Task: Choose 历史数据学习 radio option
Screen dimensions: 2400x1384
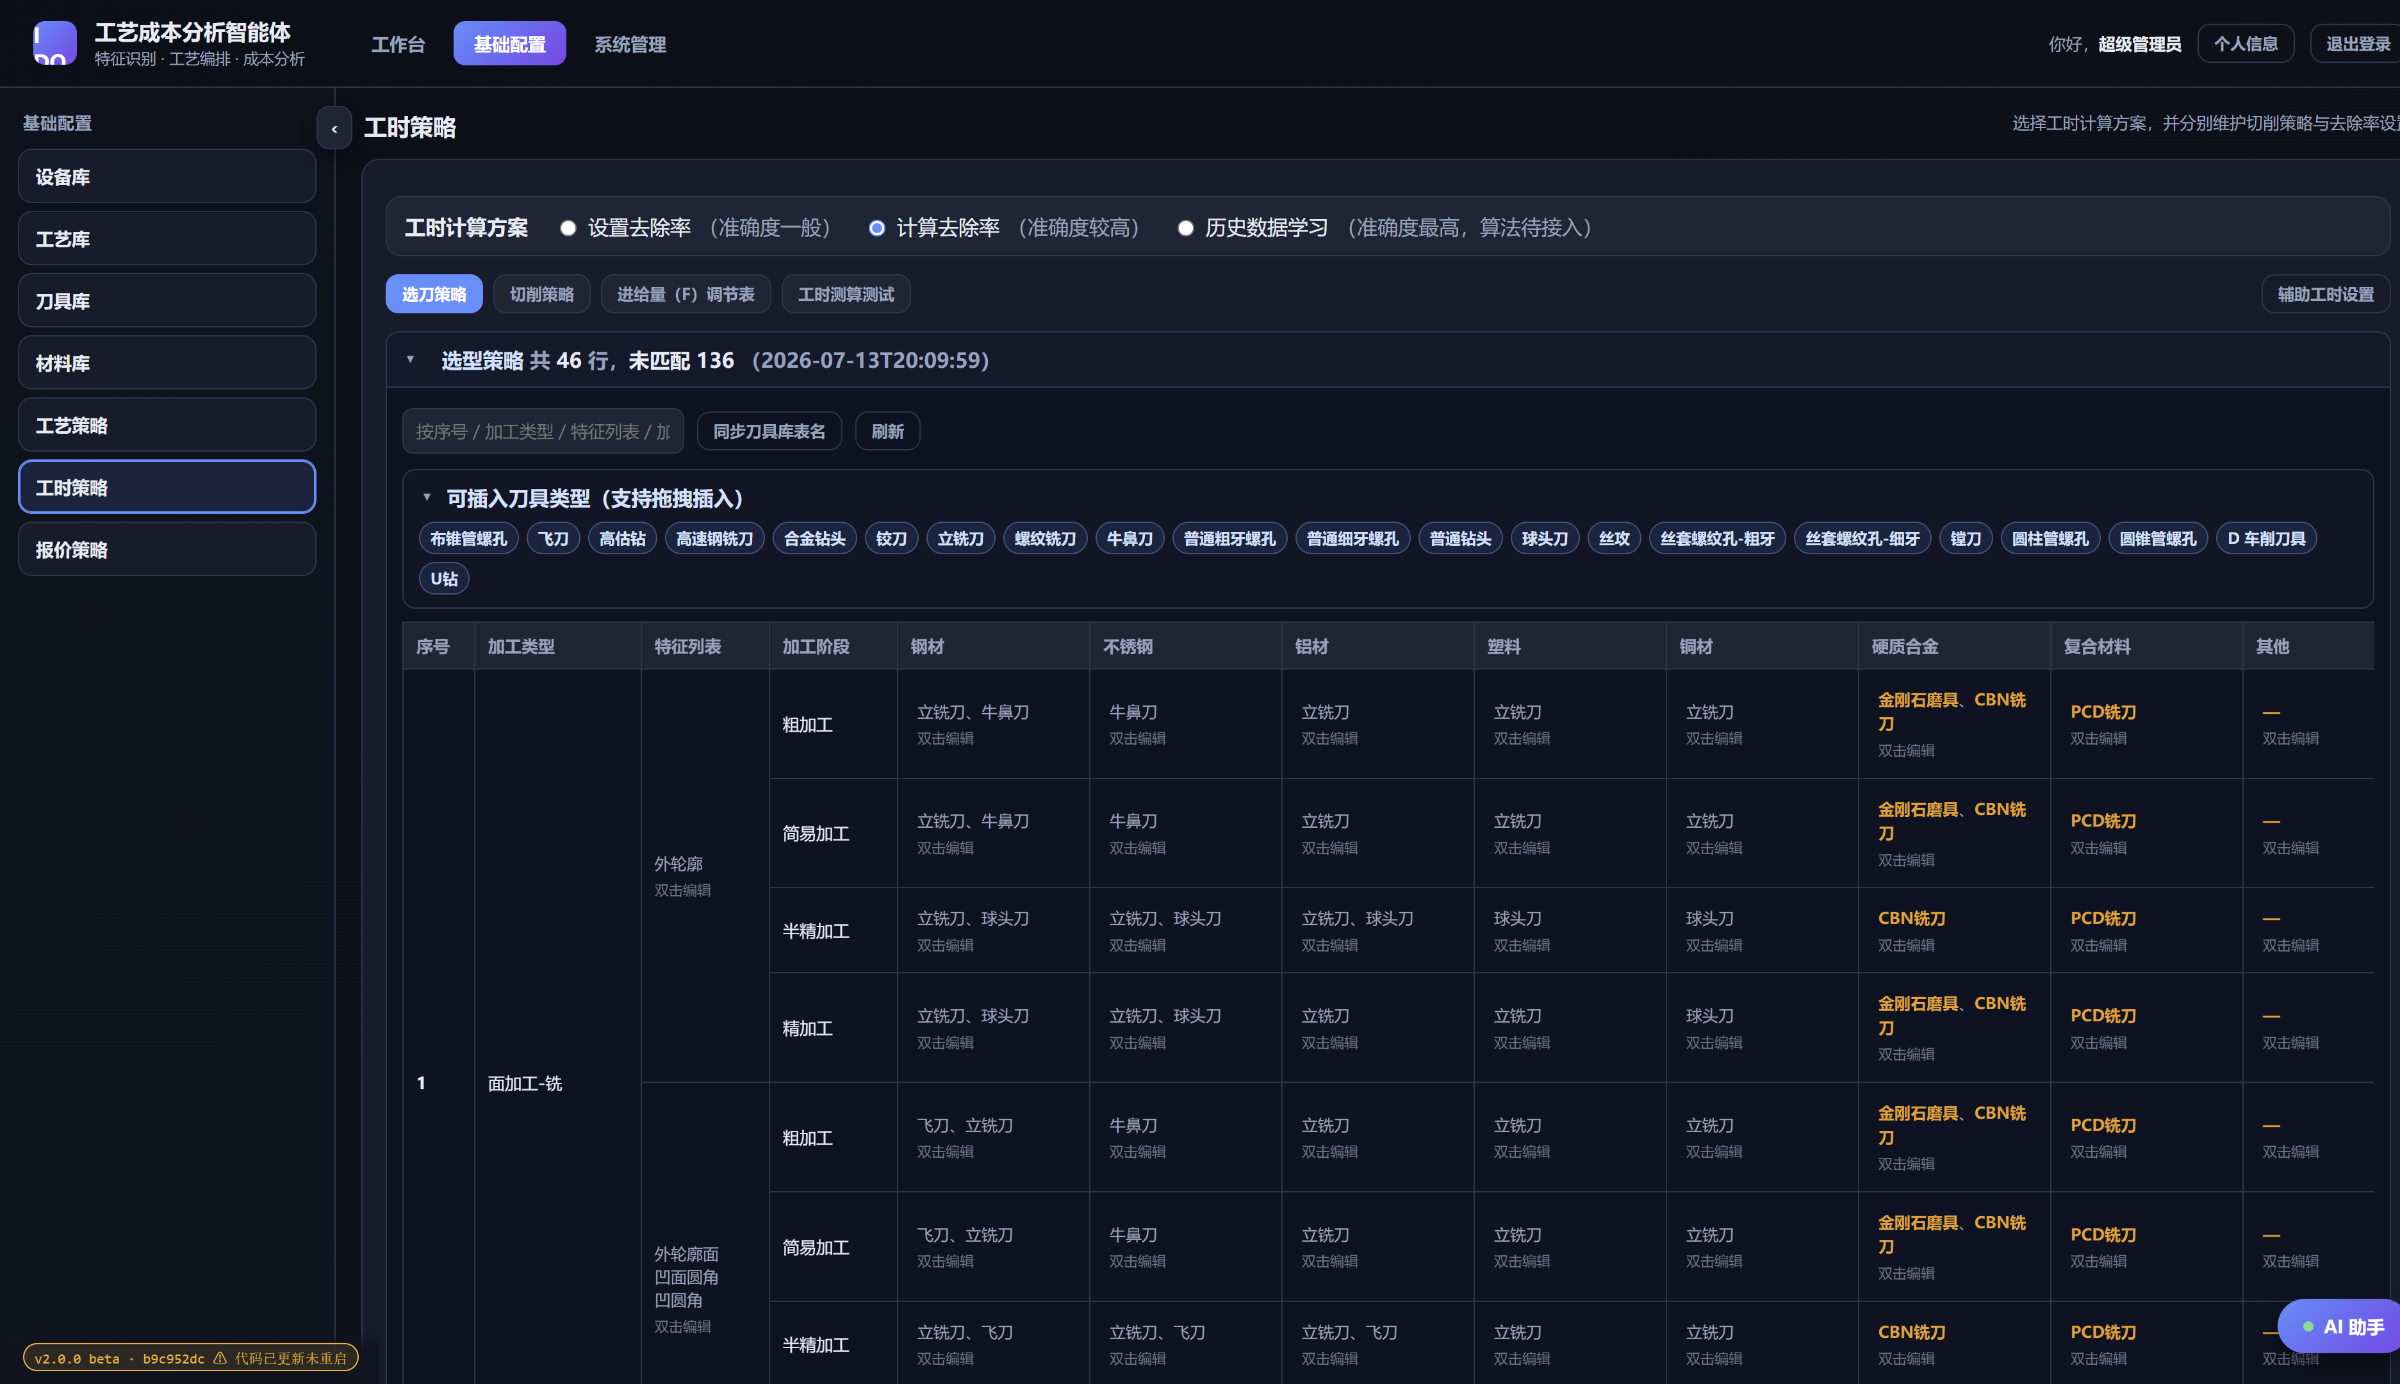Action: 1185,228
